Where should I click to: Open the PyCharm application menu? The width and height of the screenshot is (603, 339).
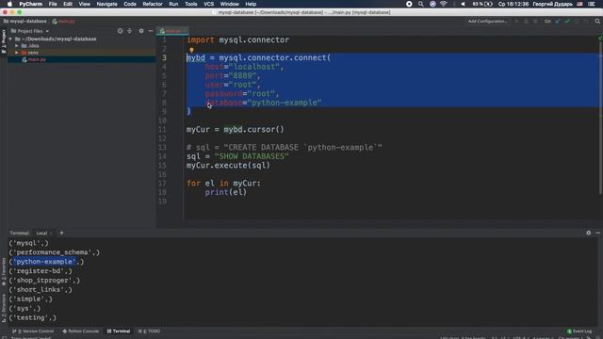click(31, 4)
